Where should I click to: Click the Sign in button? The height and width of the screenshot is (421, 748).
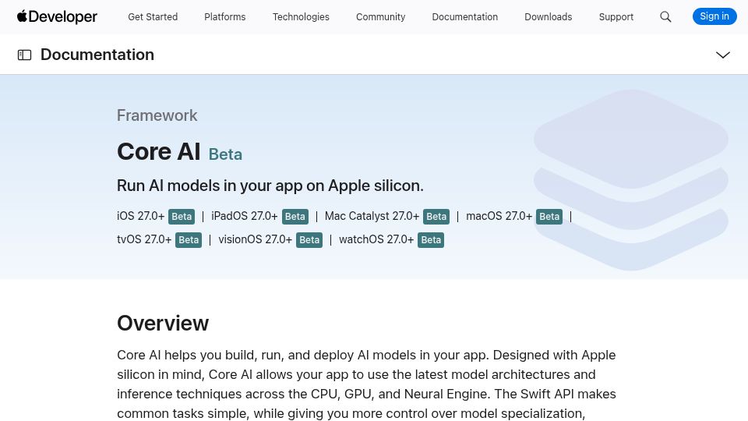714,16
